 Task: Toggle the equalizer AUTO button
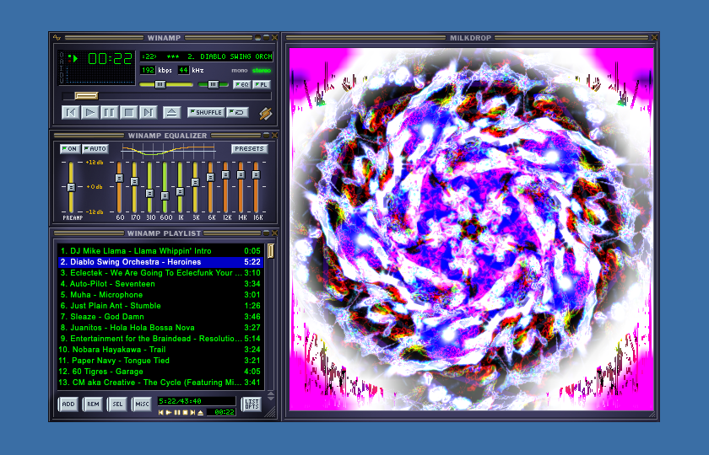(x=95, y=149)
